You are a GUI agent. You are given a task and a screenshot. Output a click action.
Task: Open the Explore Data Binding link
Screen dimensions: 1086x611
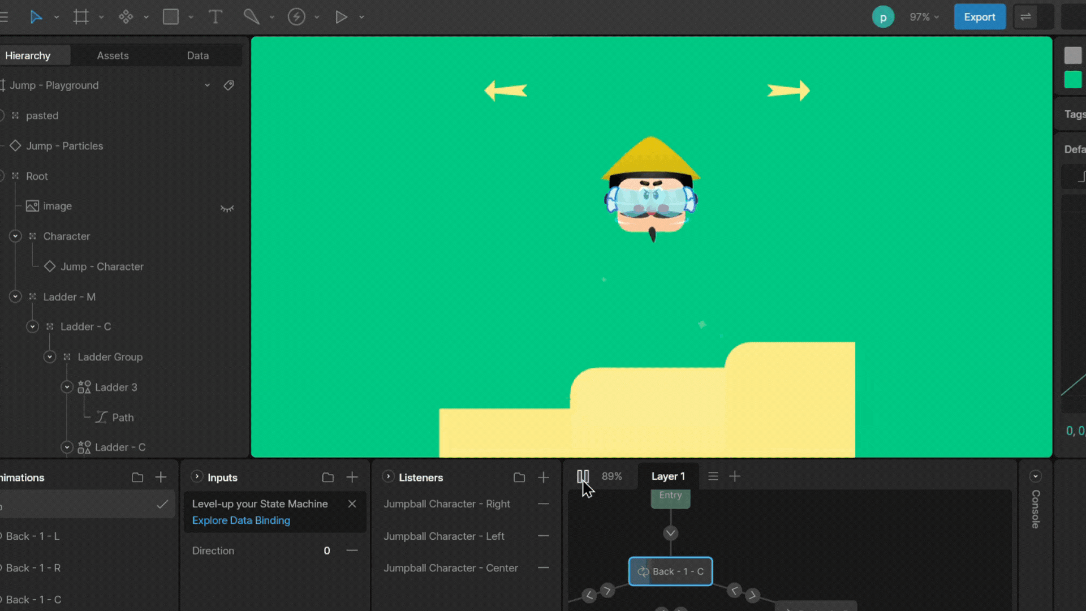click(x=241, y=520)
